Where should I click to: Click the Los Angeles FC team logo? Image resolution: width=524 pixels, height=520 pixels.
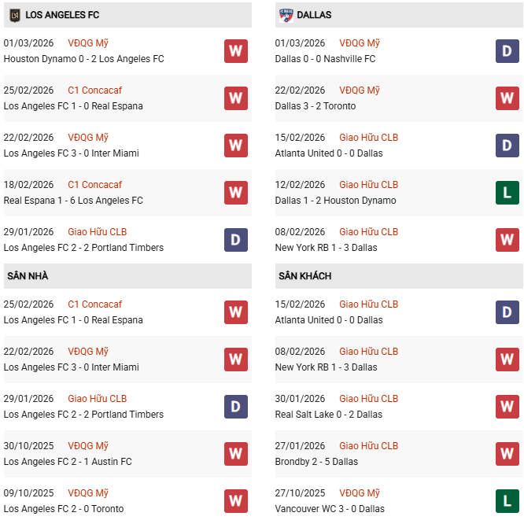[x=14, y=15]
